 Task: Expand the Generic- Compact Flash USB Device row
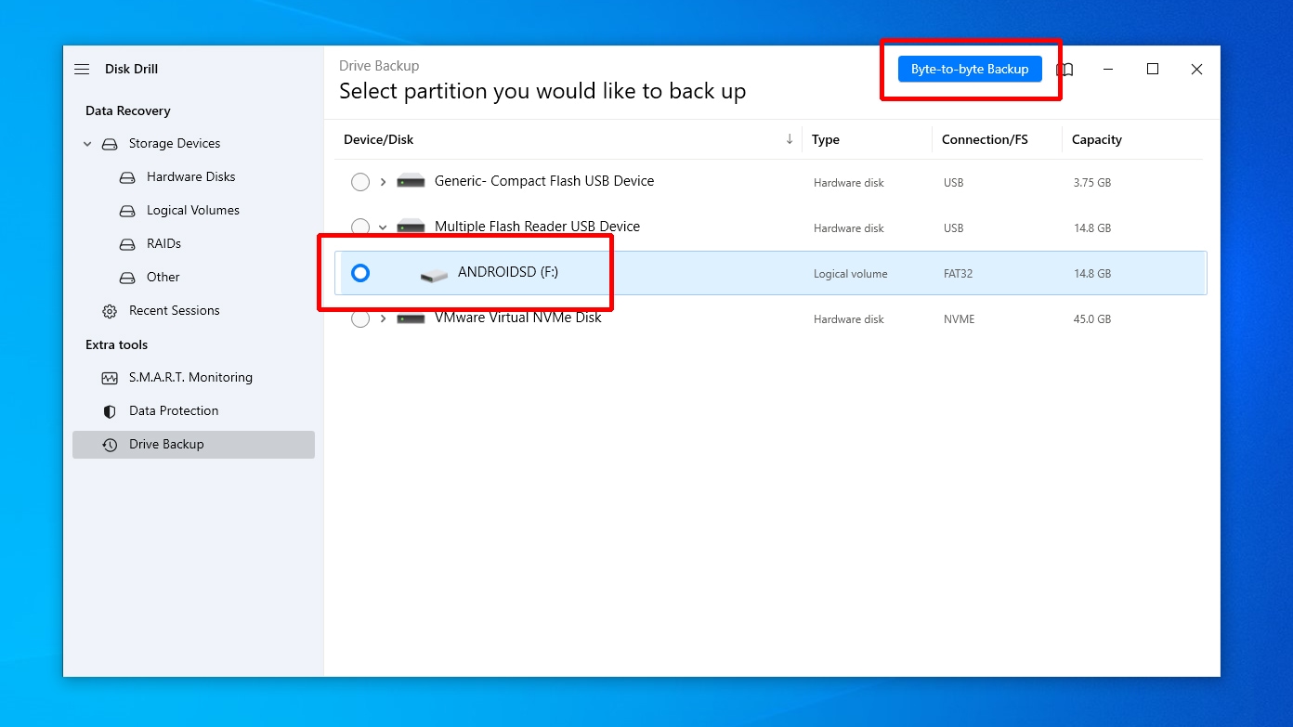click(x=383, y=182)
